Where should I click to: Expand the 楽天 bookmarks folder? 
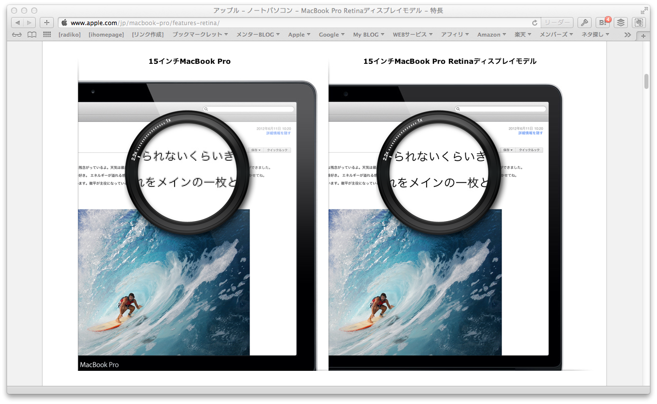(523, 35)
